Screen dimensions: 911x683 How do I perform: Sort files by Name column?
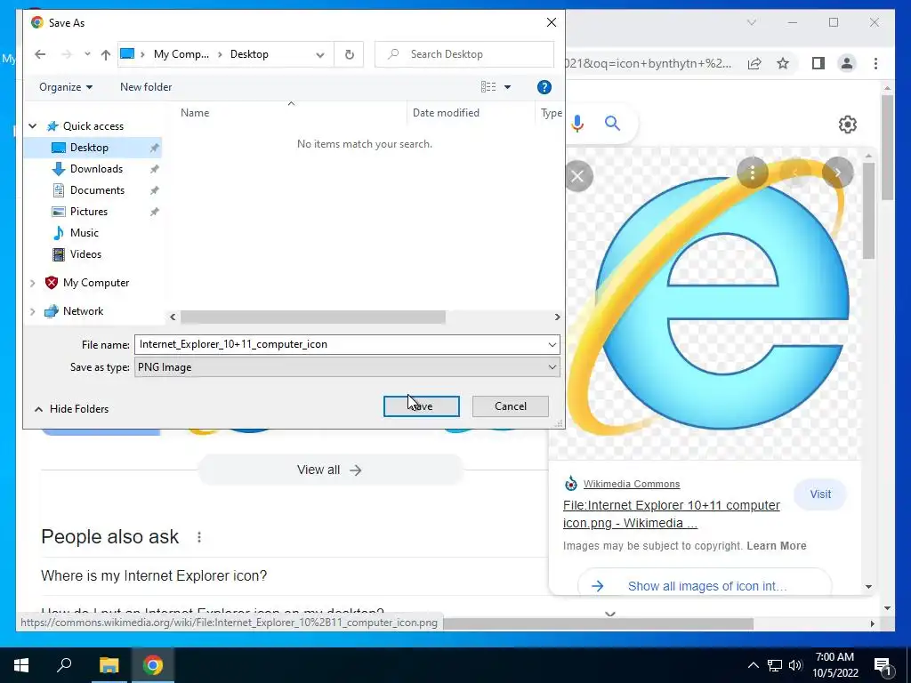click(x=195, y=113)
